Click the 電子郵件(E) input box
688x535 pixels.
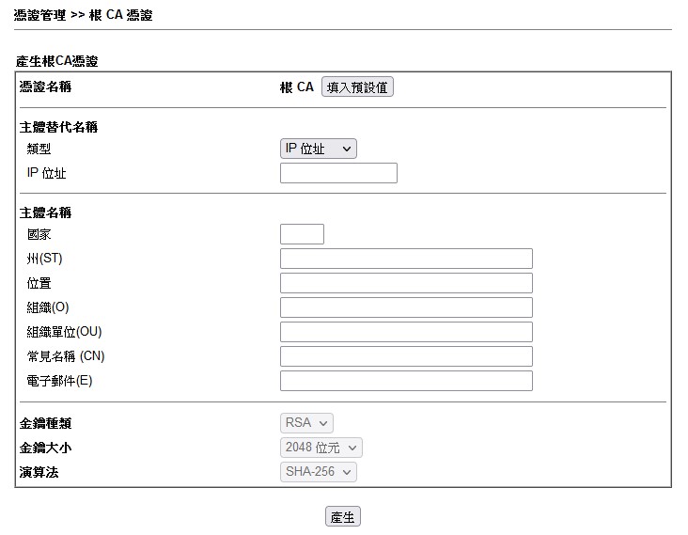(x=406, y=381)
